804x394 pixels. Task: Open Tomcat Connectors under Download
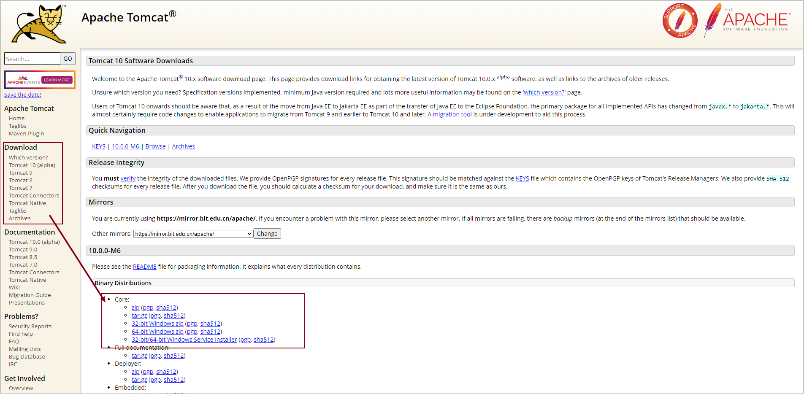coord(34,196)
